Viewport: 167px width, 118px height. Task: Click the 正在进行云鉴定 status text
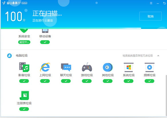(43, 20)
